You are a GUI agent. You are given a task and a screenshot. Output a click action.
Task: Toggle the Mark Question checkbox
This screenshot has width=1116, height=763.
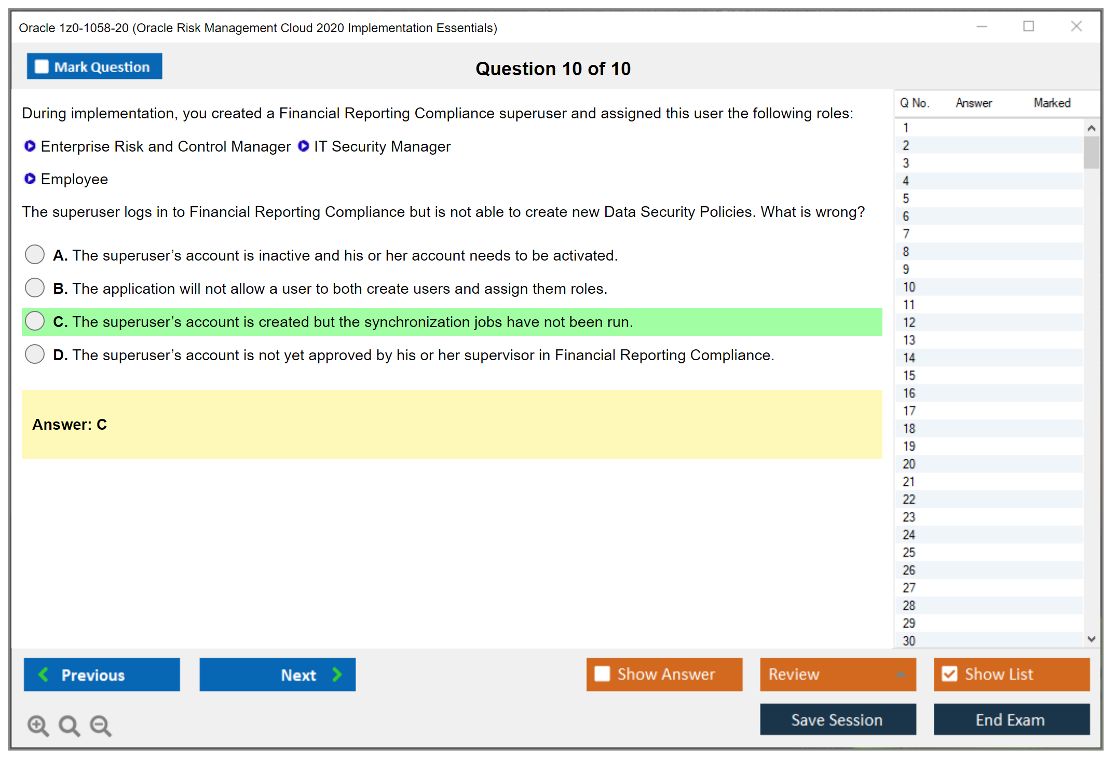coord(42,67)
